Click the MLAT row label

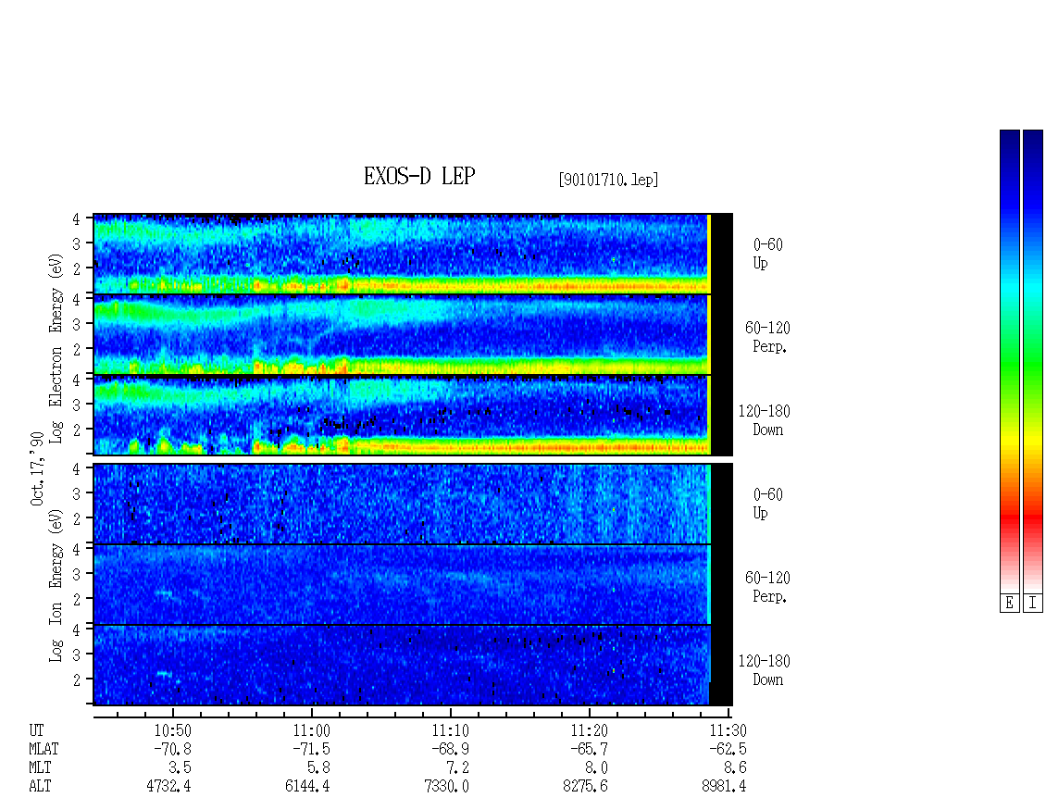(x=44, y=749)
